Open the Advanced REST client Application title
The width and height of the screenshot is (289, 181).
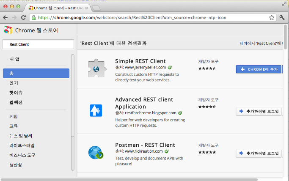coord(144,103)
